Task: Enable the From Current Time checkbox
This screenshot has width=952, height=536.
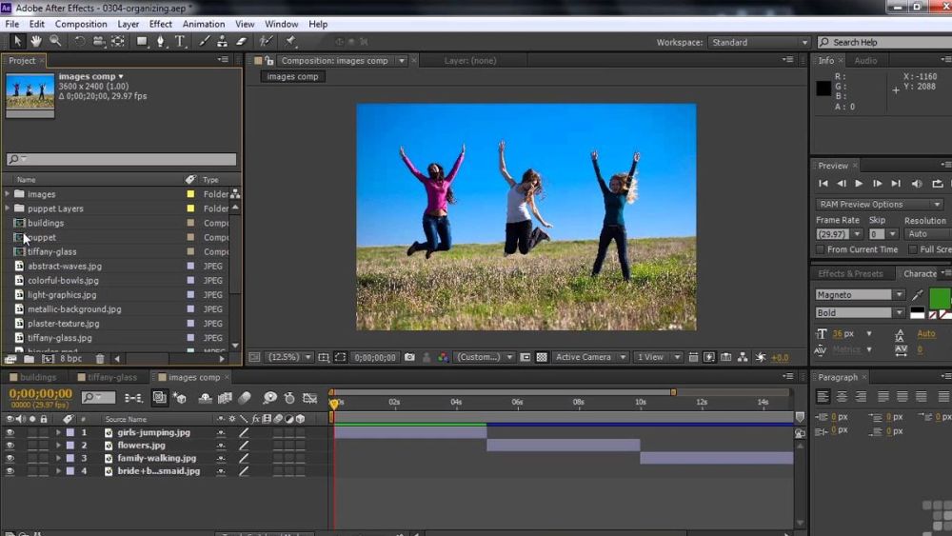Action: coord(821,249)
